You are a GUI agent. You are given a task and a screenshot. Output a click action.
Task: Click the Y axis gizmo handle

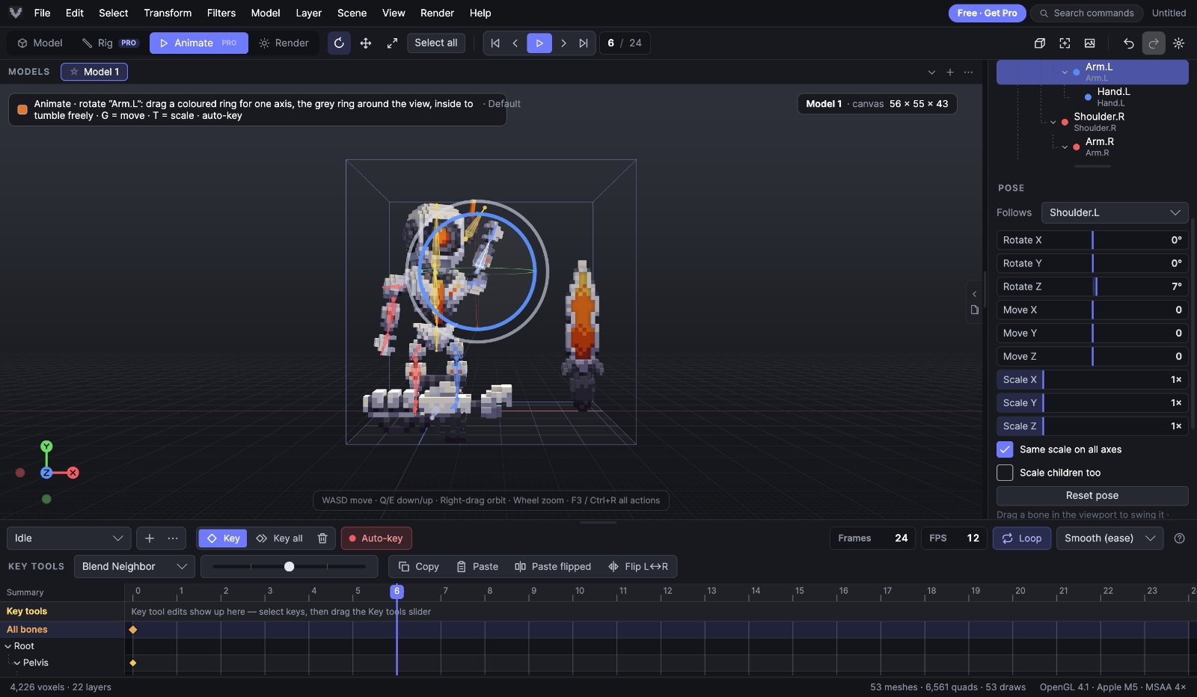[46, 446]
